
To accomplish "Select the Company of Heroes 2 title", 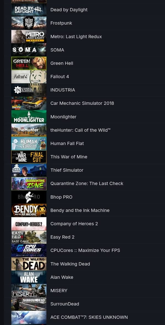I will (x=74, y=224).
